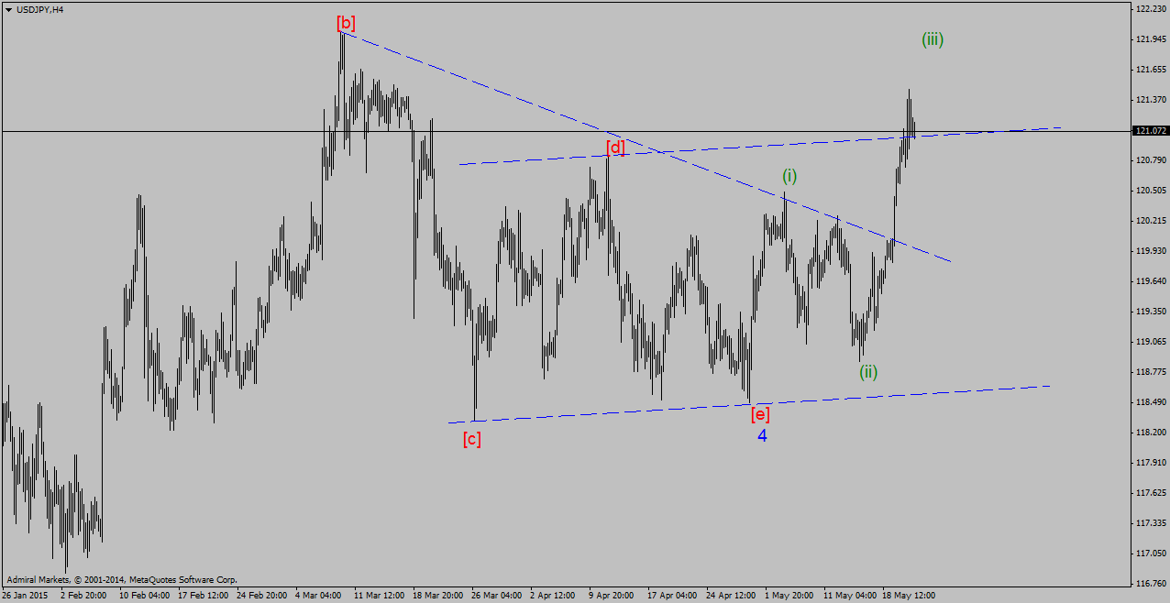The width and height of the screenshot is (1170, 603).
Task: Click the 118.775 price axis label
Action: pos(1150,372)
